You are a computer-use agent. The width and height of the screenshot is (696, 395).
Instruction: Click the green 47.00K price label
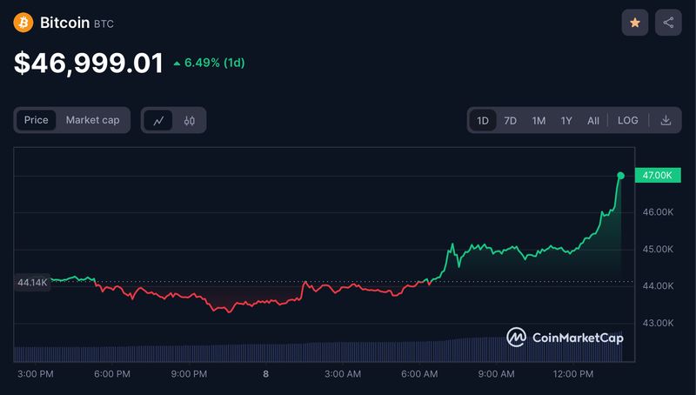(657, 175)
